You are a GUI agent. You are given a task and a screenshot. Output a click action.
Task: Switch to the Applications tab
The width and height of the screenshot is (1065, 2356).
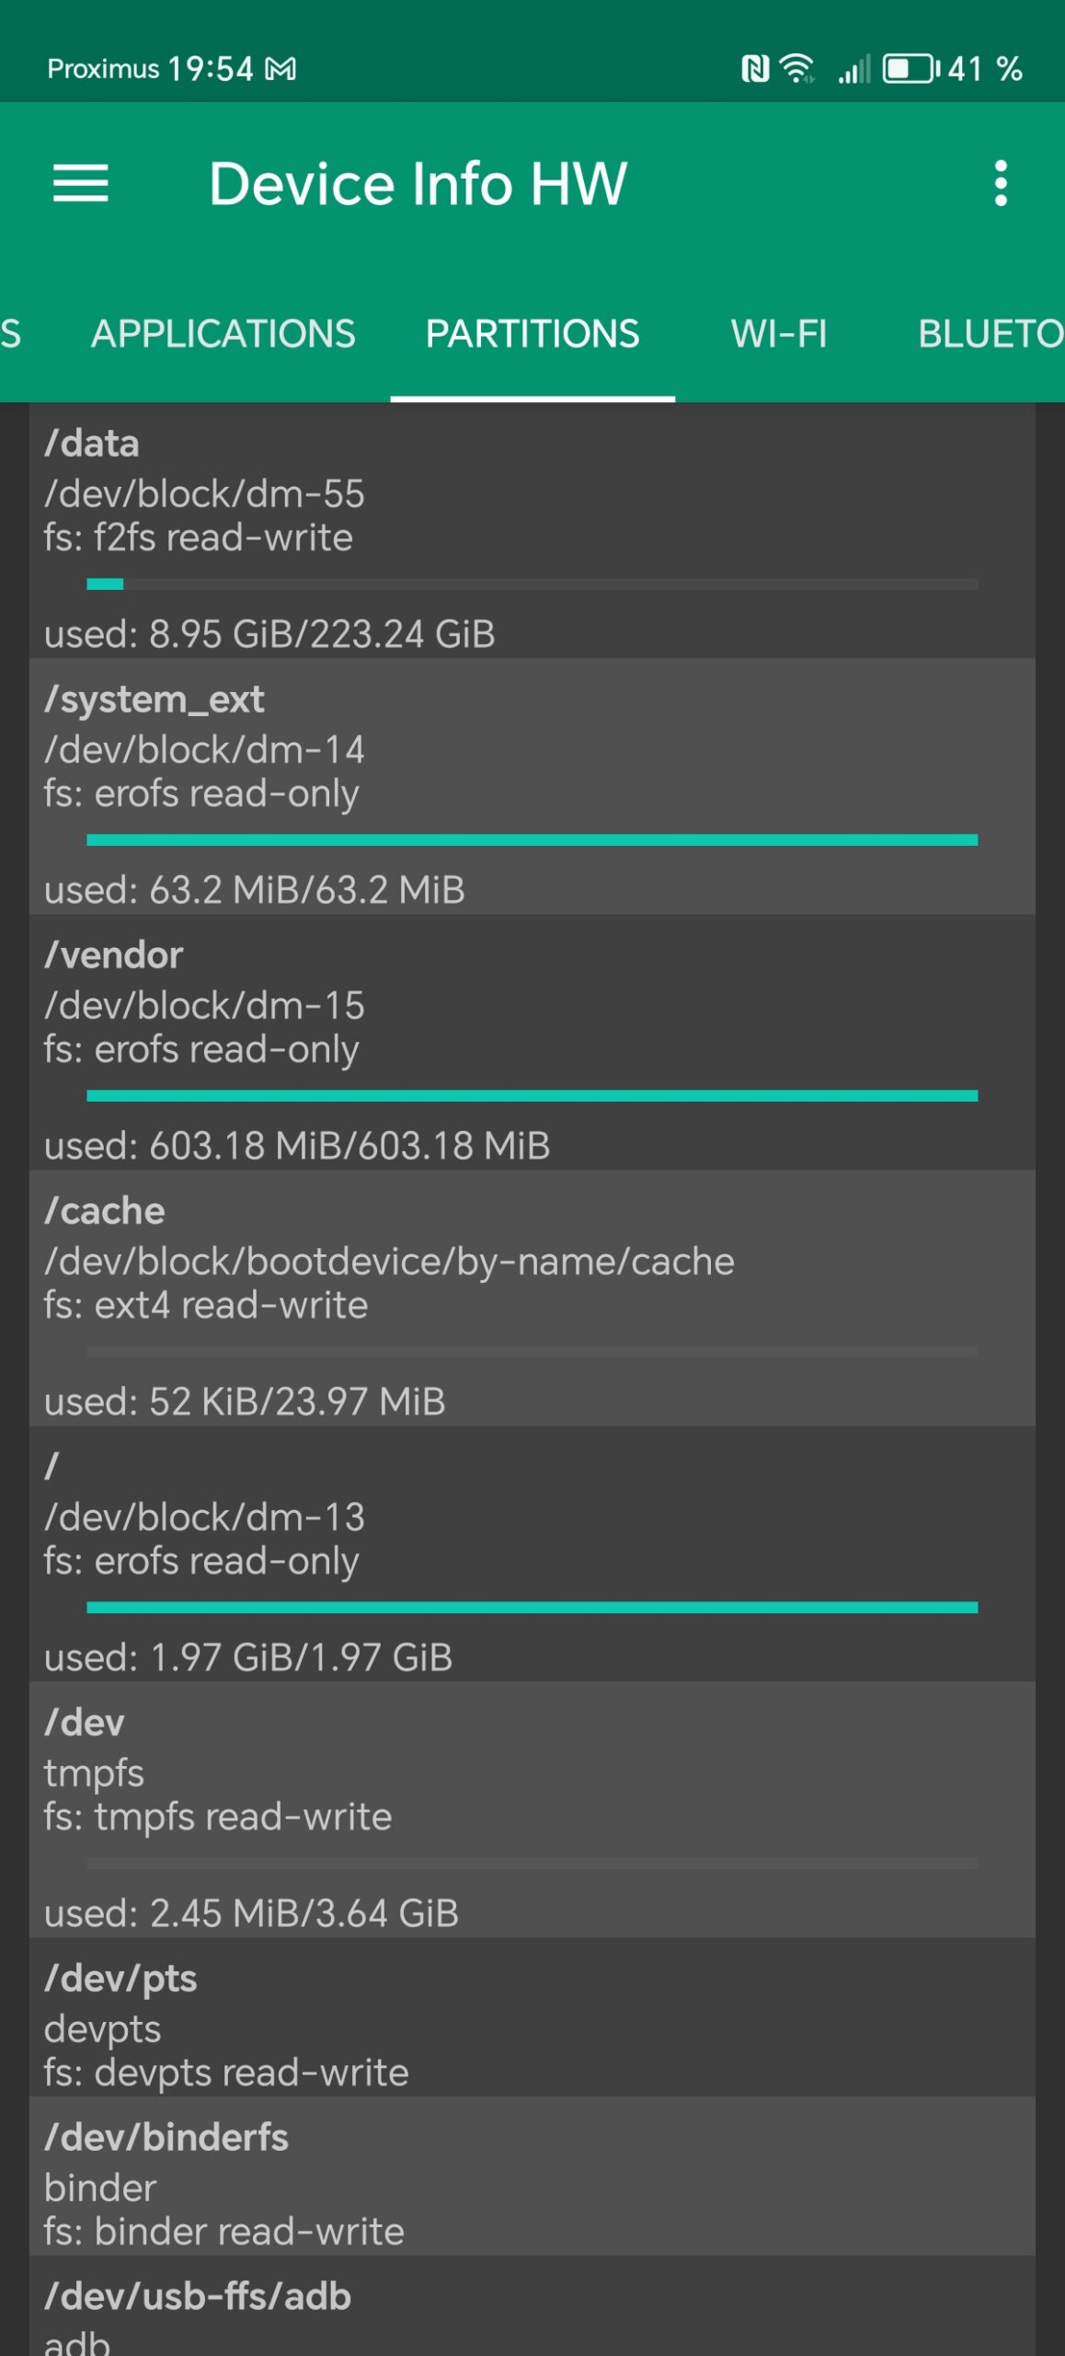pyautogui.click(x=223, y=334)
